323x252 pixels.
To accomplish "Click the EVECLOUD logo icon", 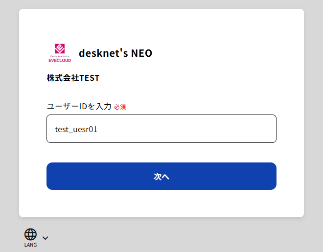I will pos(60,53).
